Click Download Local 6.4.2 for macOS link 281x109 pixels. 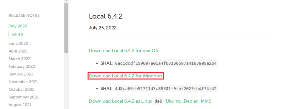(123, 51)
